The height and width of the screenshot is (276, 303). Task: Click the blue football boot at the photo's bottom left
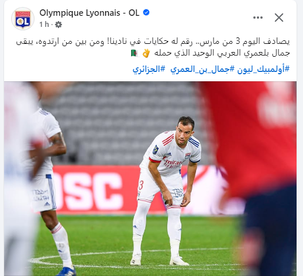click(x=66, y=271)
